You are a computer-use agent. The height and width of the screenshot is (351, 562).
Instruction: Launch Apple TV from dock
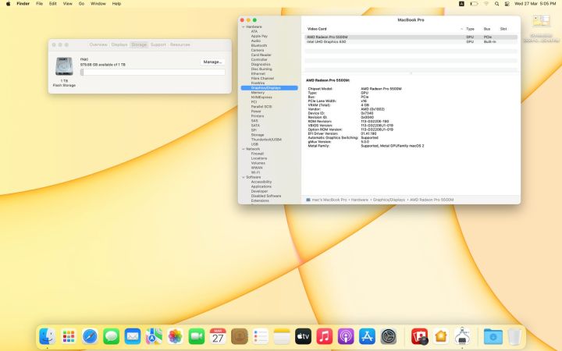point(303,336)
